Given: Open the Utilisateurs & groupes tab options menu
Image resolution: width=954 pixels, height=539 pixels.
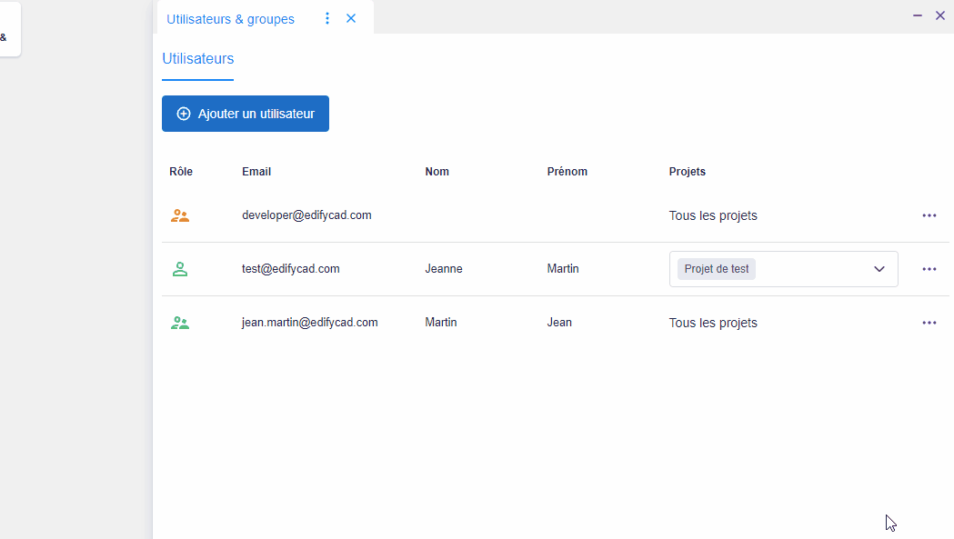Looking at the screenshot, I should (327, 18).
